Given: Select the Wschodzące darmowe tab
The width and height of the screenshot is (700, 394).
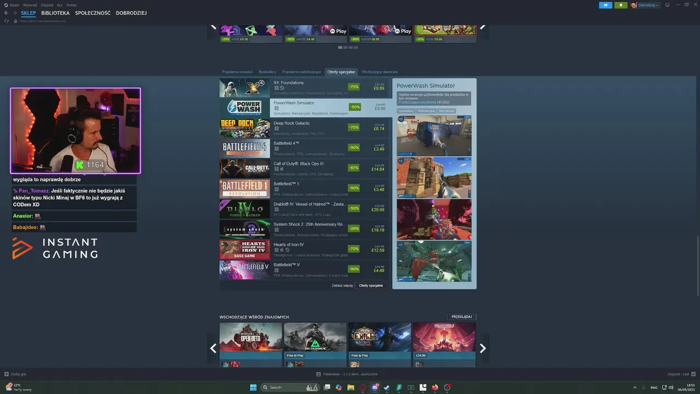Looking at the screenshot, I should (380, 72).
